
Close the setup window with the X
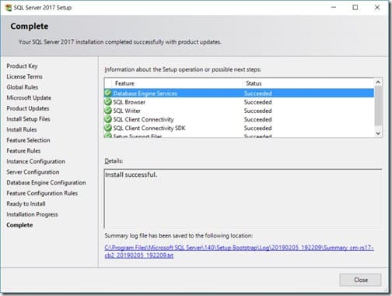(x=377, y=8)
